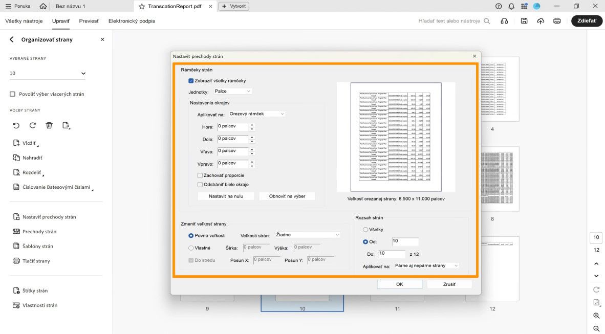This screenshot has width=605, height=334.
Task: Open the Ponuka hamburger menu
Action: pyautogui.click(x=18, y=6)
